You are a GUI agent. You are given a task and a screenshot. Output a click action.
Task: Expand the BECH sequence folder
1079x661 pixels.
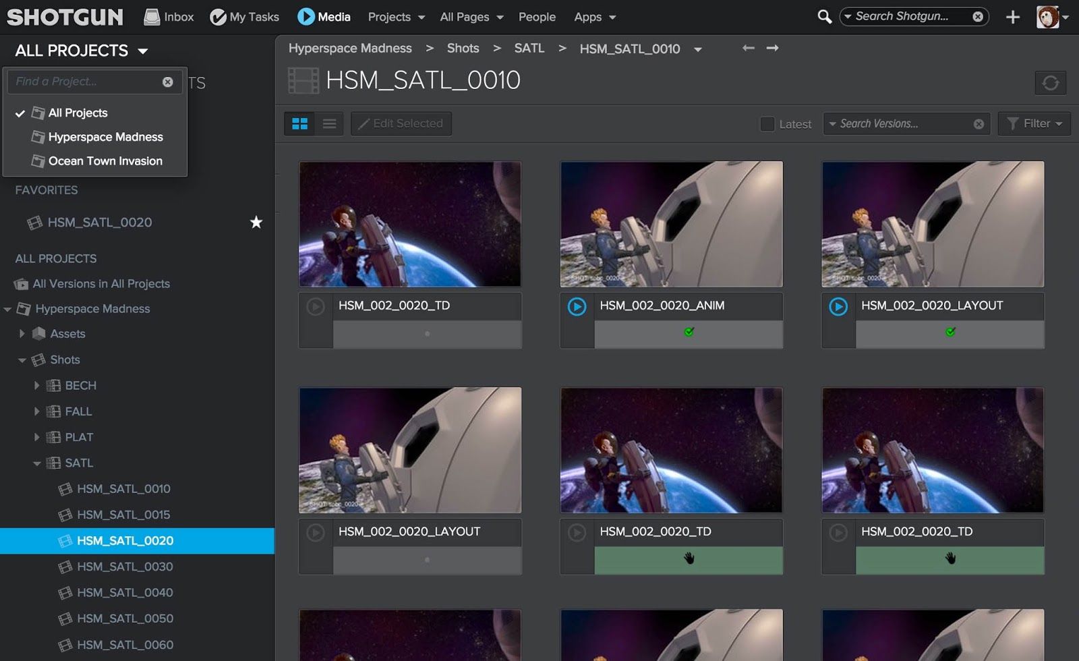click(x=36, y=386)
